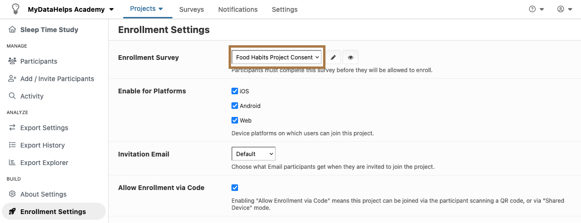Viewport: 581px width, 223px height.
Task: Open Export Settings in the sidebar
Action: 44,128
